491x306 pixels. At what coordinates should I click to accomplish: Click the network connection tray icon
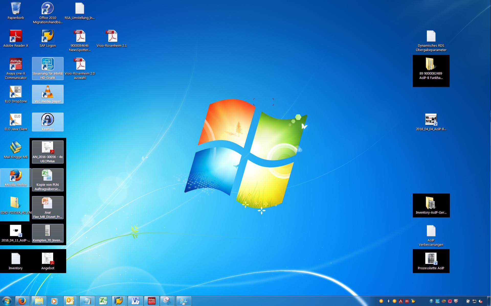474,301
